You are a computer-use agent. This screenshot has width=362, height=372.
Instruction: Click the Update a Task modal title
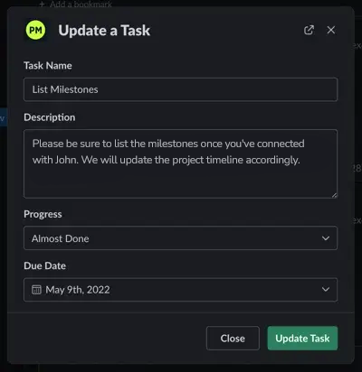(104, 31)
